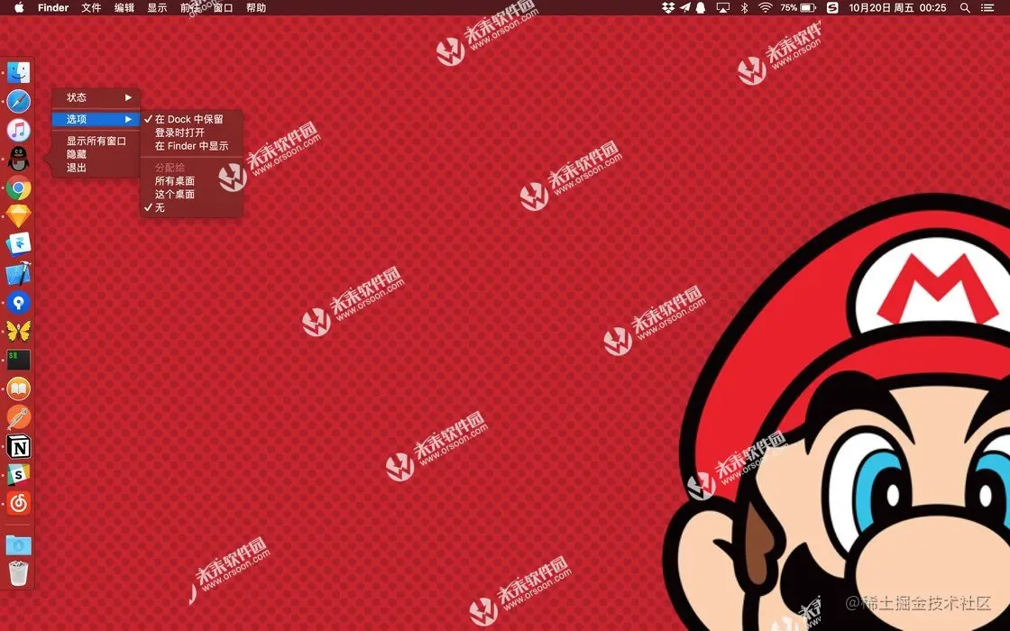Open the Finder menu in menu bar
Viewport: 1010px width, 631px height.
tap(53, 8)
